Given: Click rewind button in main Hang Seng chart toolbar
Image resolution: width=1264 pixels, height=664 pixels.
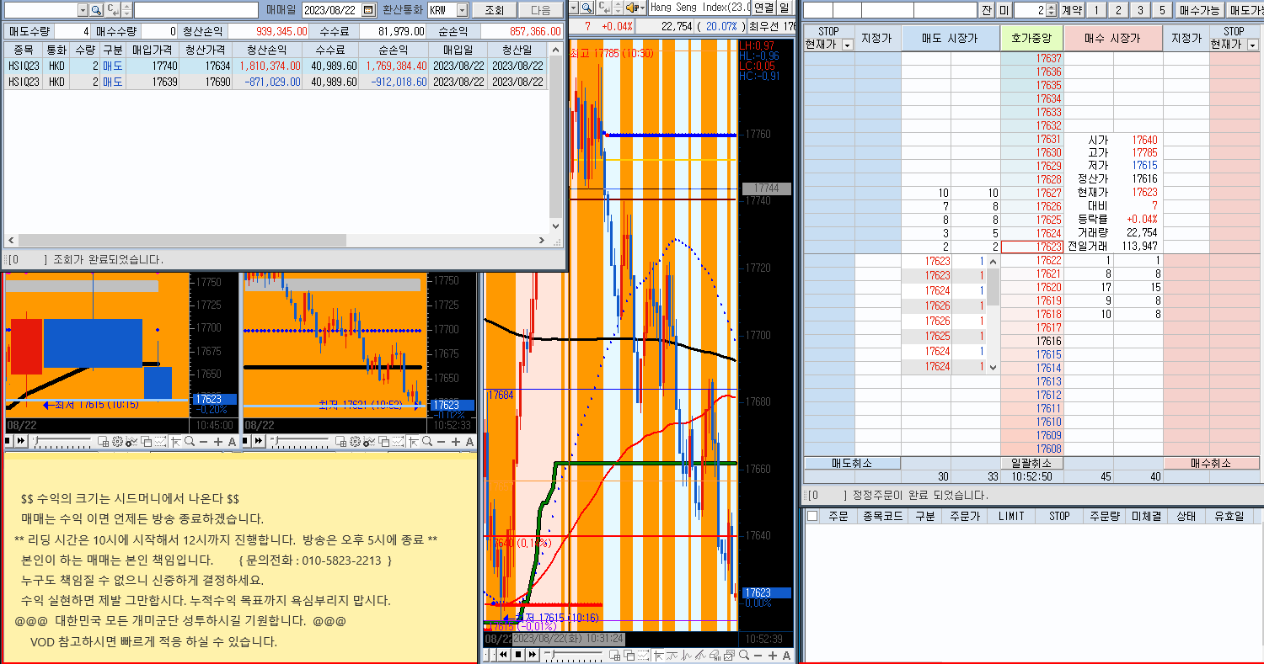Looking at the screenshot, I should tap(503, 654).
